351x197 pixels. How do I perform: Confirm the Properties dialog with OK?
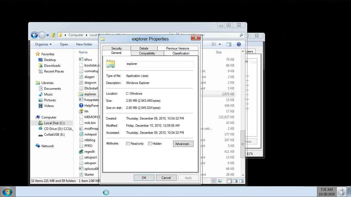pyautogui.click(x=144, y=178)
